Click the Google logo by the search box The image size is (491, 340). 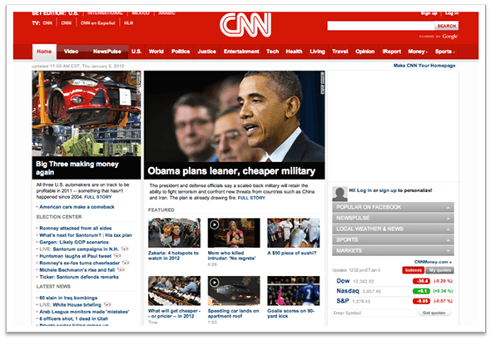coord(450,37)
